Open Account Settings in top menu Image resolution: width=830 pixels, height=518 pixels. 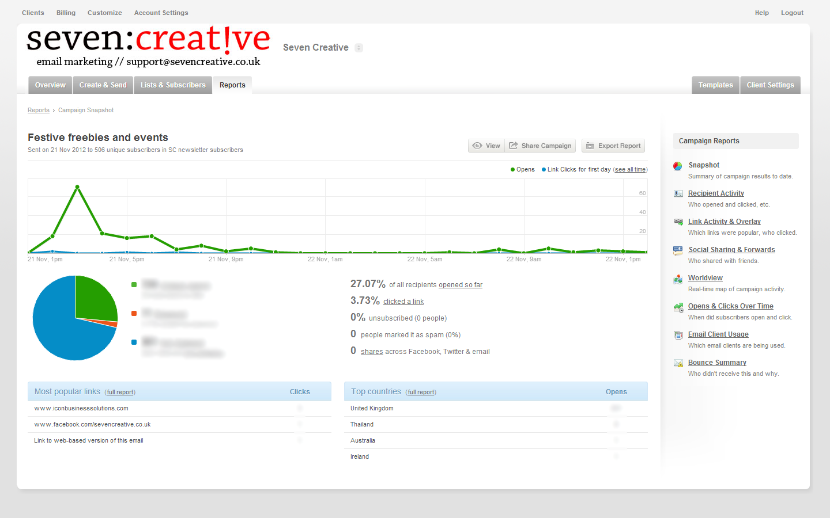click(161, 13)
